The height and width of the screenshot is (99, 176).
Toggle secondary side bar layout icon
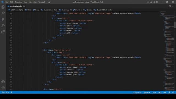pos(154,2)
